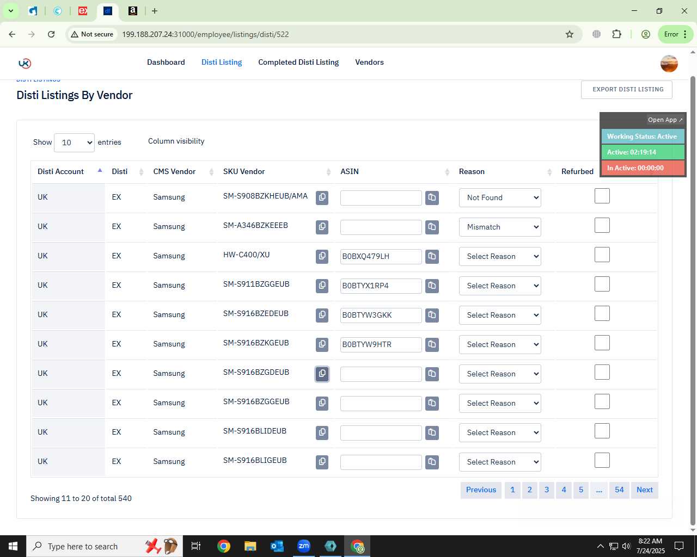Check Refurbed box for SM-S908BZKHEUB/AMA
Viewport: 697px width, 557px height.
[x=602, y=196]
